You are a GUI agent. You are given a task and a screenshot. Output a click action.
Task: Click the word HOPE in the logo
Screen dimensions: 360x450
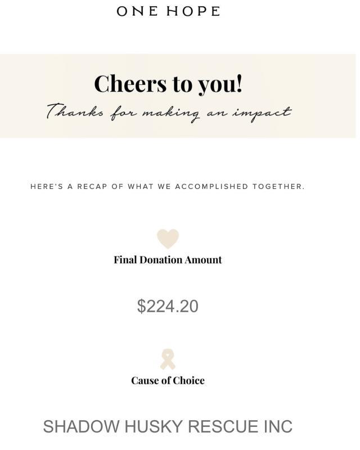[x=193, y=11]
